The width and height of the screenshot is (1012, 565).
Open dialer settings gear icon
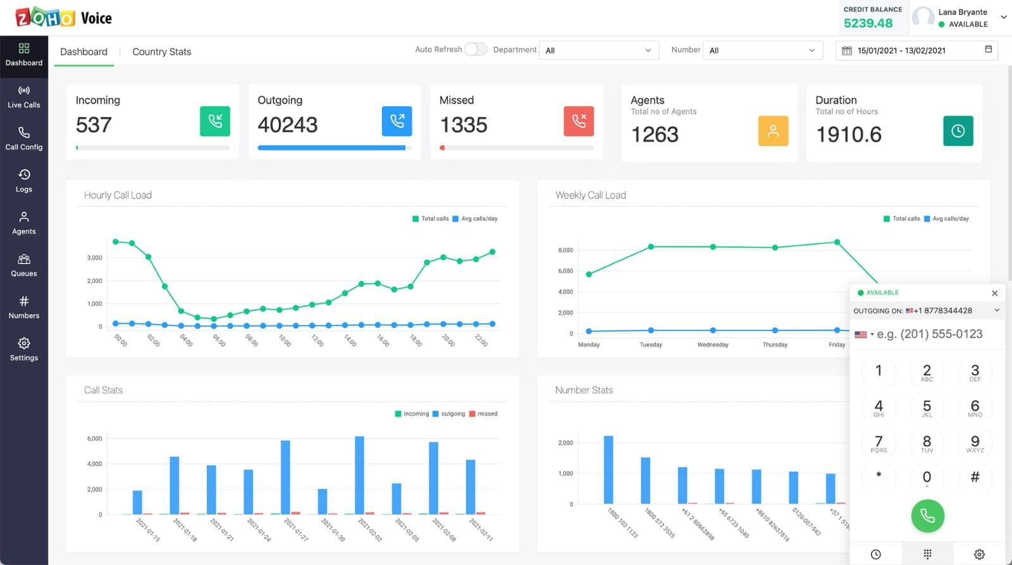[979, 554]
